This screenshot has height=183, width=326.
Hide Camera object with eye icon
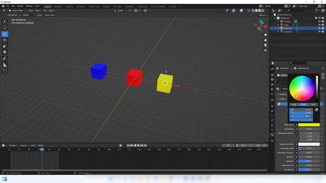pos(319,21)
